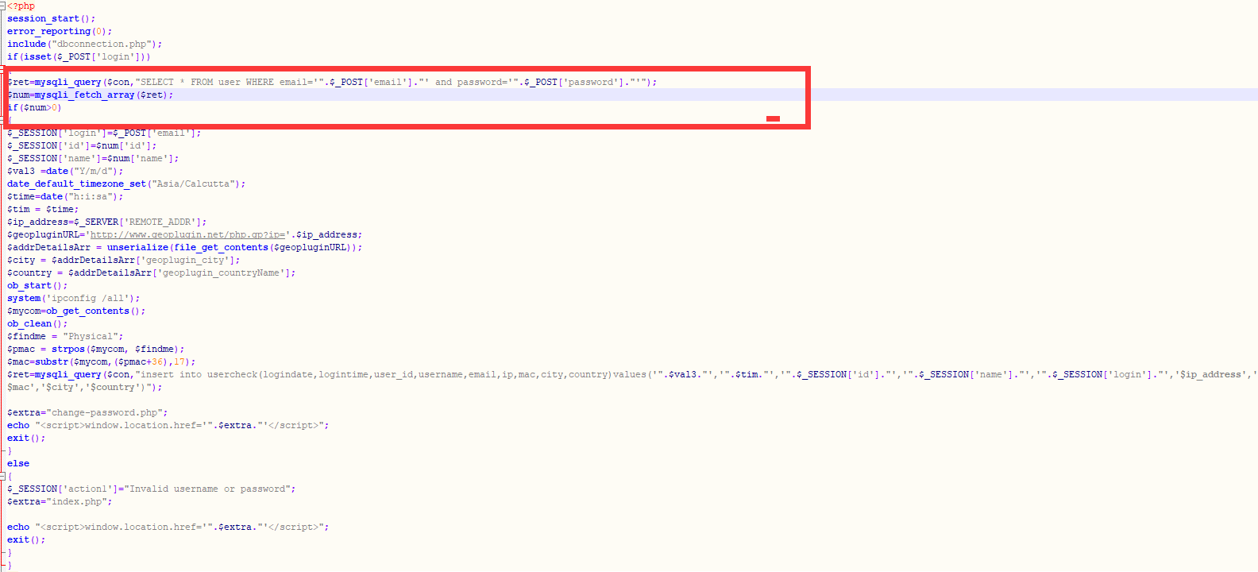Click the if($num>0) line
The height and width of the screenshot is (572, 1258).
(x=34, y=108)
